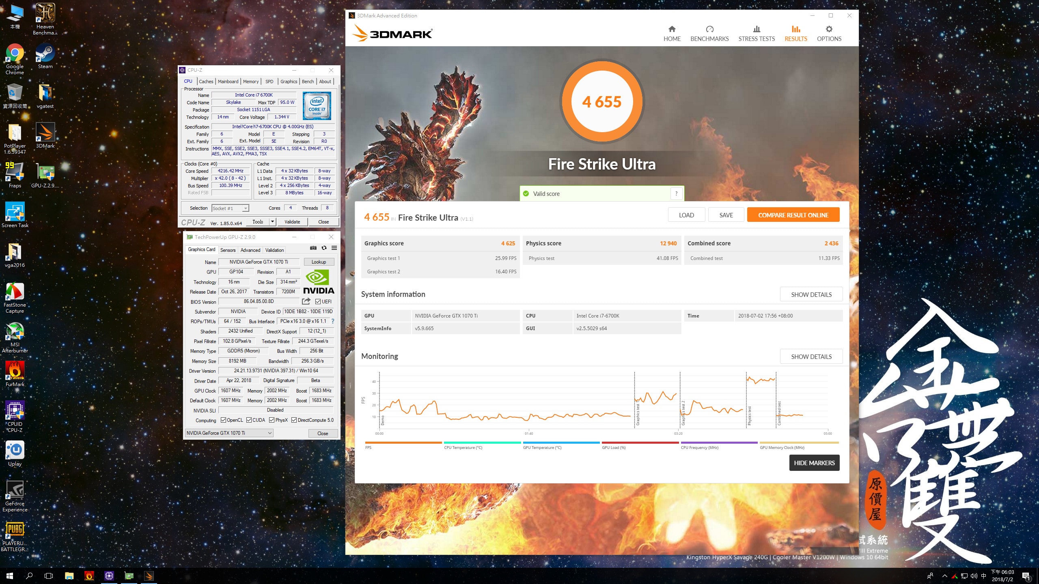The width and height of the screenshot is (1039, 584).
Task: Click the GPU Load red legend bar
Action: pyautogui.click(x=640, y=443)
